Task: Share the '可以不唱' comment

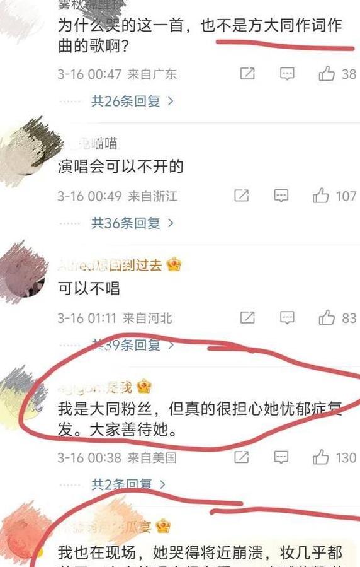Action: point(247,317)
